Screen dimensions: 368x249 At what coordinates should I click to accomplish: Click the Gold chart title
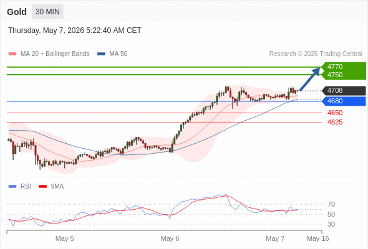[x=17, y=12]
